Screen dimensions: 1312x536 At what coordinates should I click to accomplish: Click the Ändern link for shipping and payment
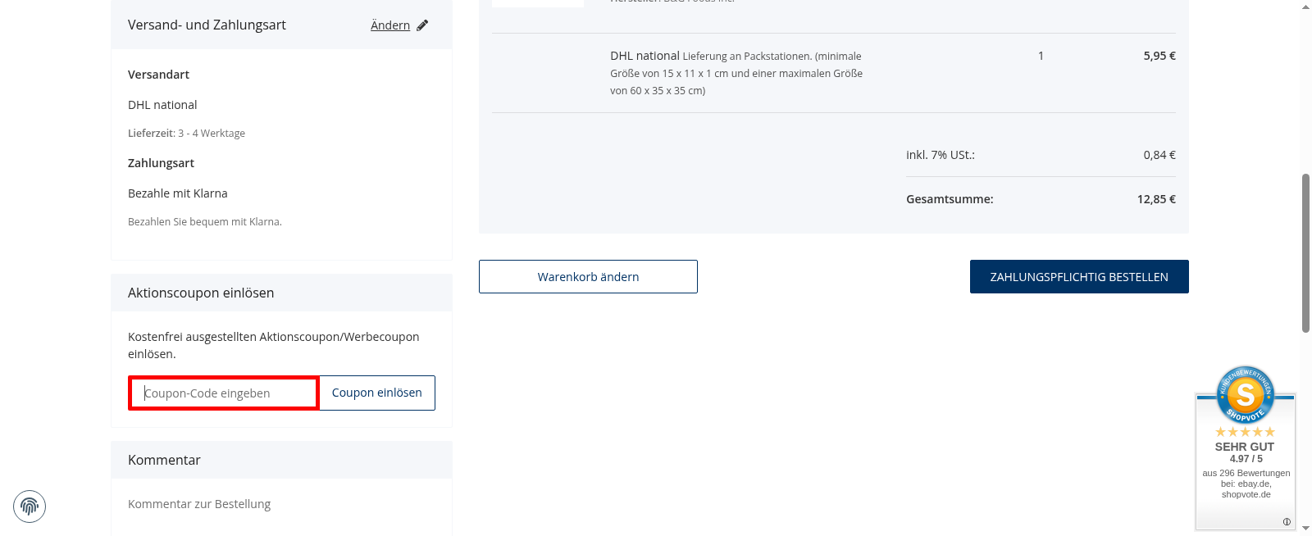tap(390, 25)
